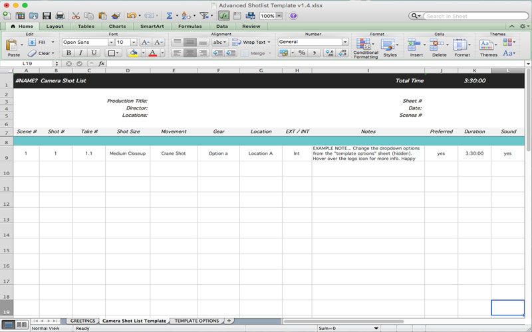Click the theme colors swatch icon

(508, 42)
